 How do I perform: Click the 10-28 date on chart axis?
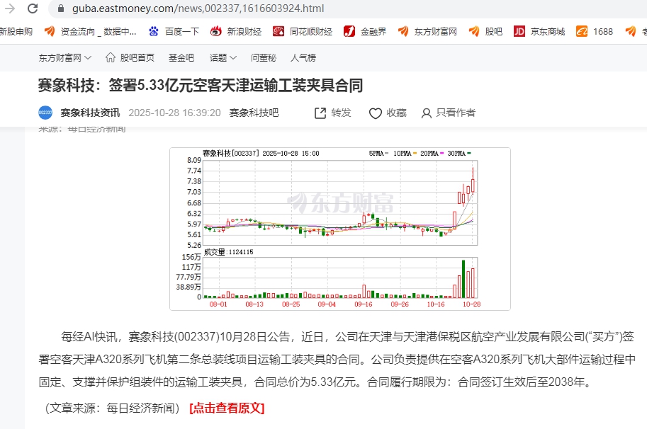[x=472, y=304]
